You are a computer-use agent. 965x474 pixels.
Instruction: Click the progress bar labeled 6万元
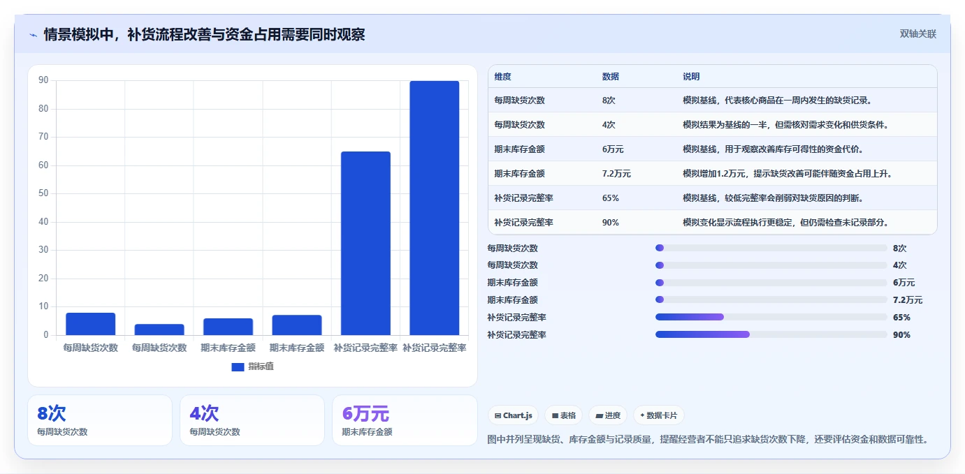click(771, 283)
